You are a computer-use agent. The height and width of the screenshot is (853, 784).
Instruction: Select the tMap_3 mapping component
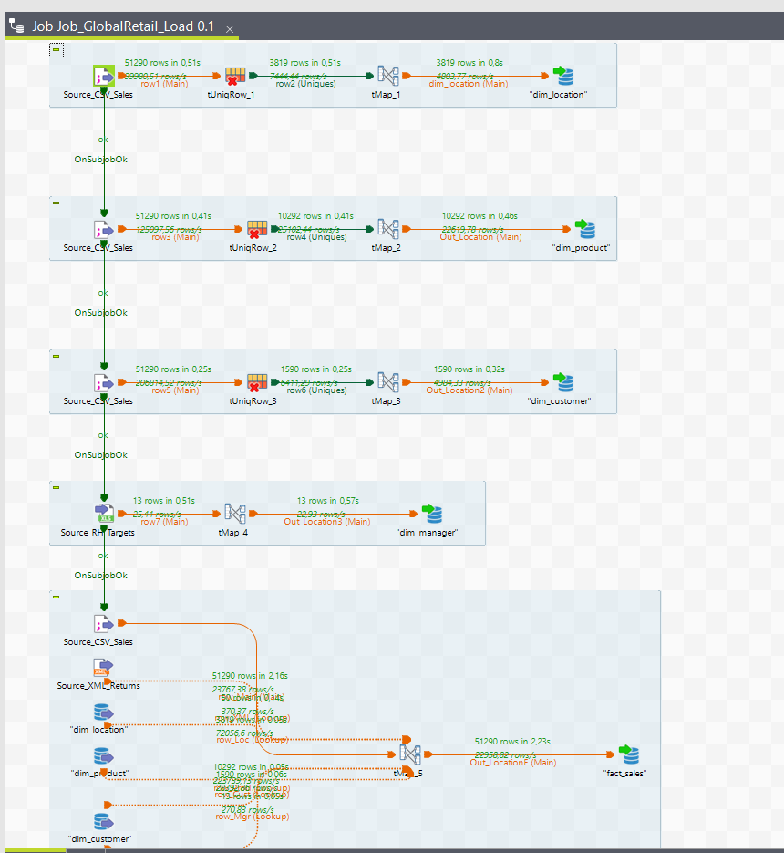[389, 383]
